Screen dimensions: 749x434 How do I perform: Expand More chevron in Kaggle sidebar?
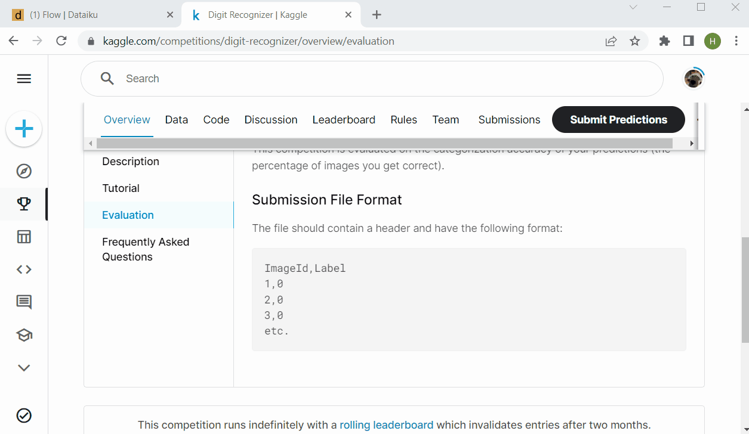click(24, 368)
